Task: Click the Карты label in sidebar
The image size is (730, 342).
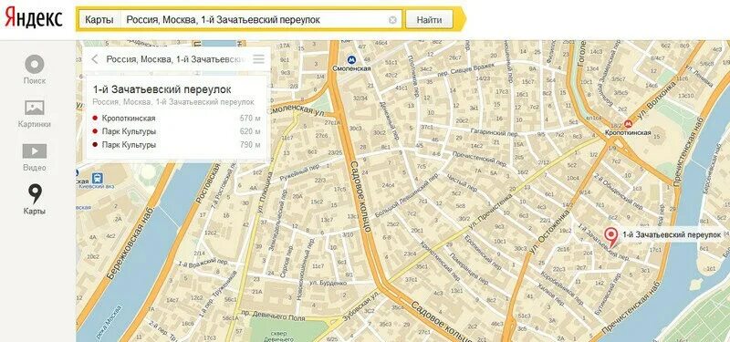Action: pos(35,212)
